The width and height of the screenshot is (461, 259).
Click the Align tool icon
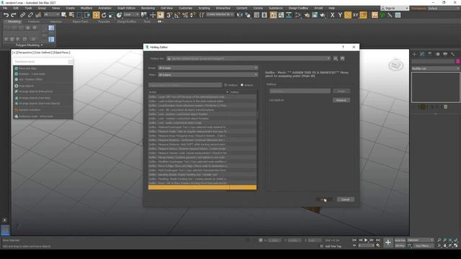tap(248, 15)
